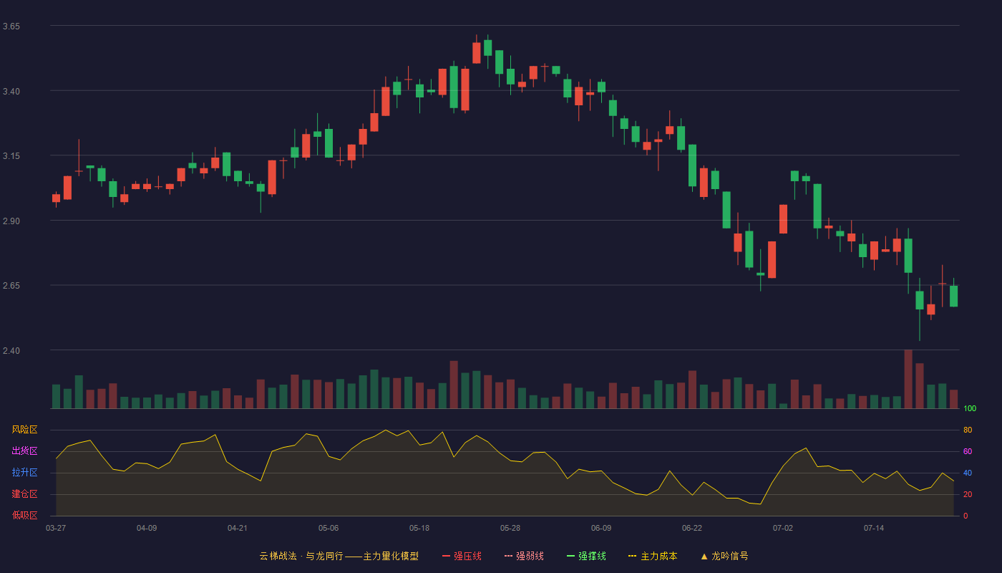The height and width of the screenshot is (573, 1002).
Task: Click the orange 80 indicator axis value
Action: click(968, 430)
